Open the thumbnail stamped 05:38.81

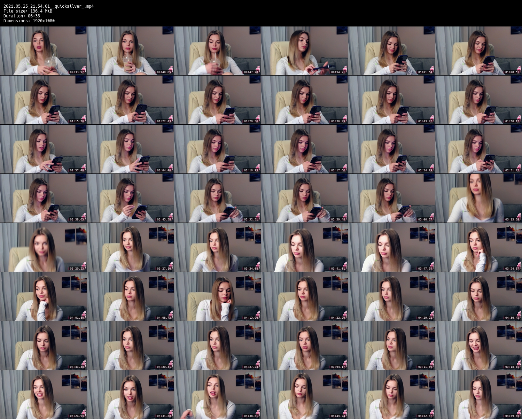[217, 395]
